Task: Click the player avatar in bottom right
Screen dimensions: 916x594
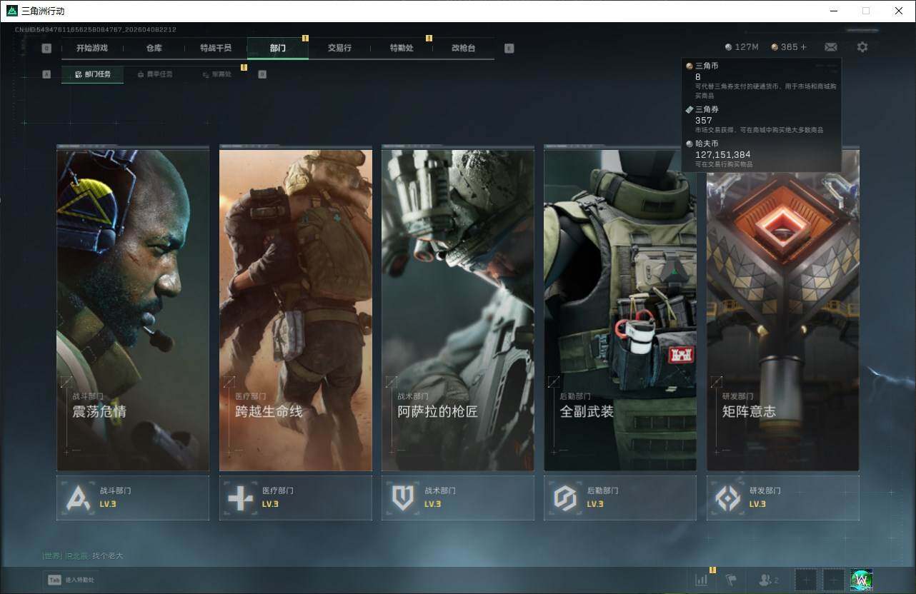Action: point(861,580)
